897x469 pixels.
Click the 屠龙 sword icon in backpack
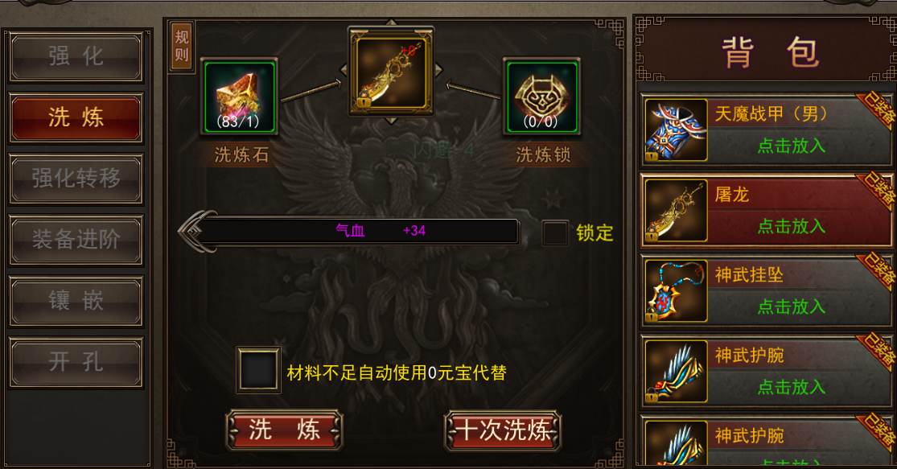(676, 211)
